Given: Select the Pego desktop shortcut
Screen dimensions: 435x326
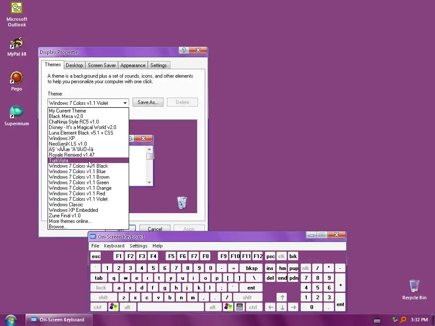Looking at the screenshot, I should click(x=17, y=81).
